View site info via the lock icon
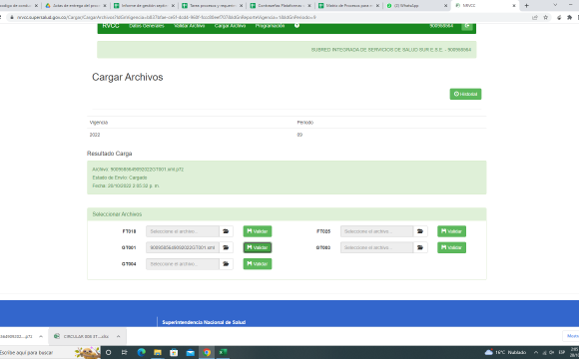579x359 pixels. point(12,17)
